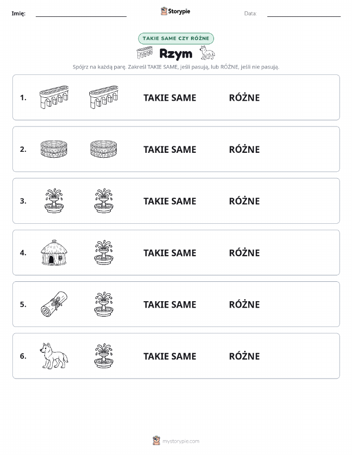Select TAKIE SAME for pair 1

[170, 98]
